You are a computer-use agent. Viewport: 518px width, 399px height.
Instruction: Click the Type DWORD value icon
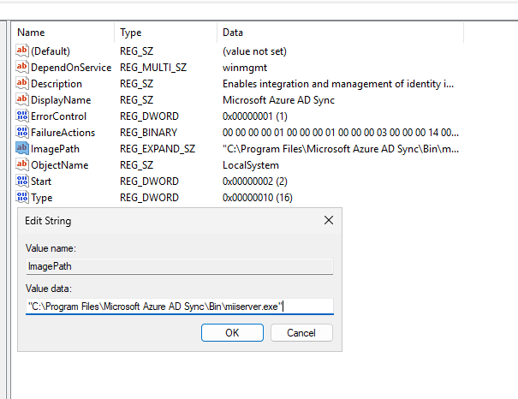click(x=22, y=197)
